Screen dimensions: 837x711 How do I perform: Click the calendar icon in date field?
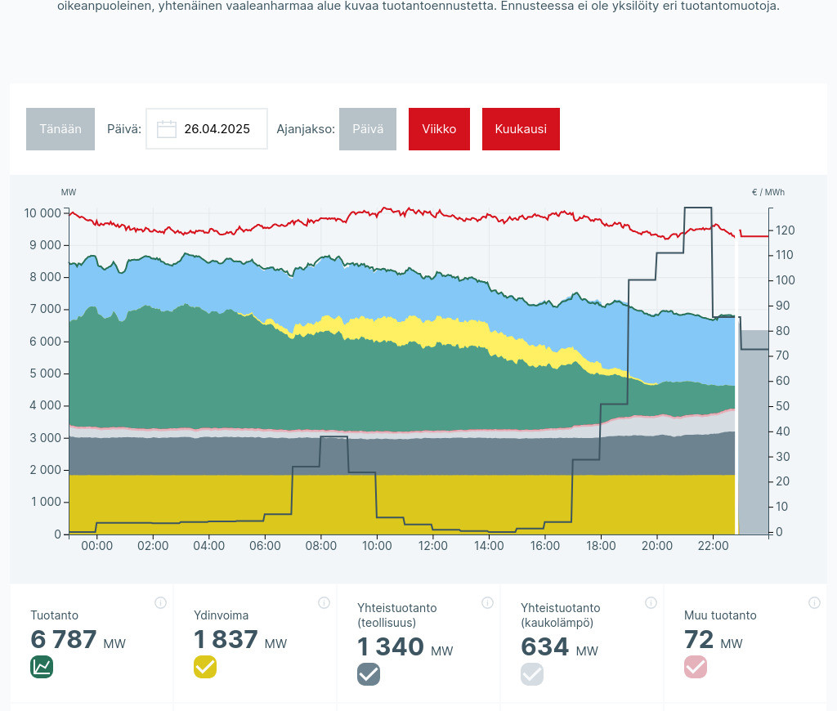(167, 129)
